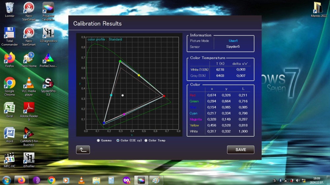Select the Color (CIE xy) radio button
330x185 pixels.
coord(118,141)
